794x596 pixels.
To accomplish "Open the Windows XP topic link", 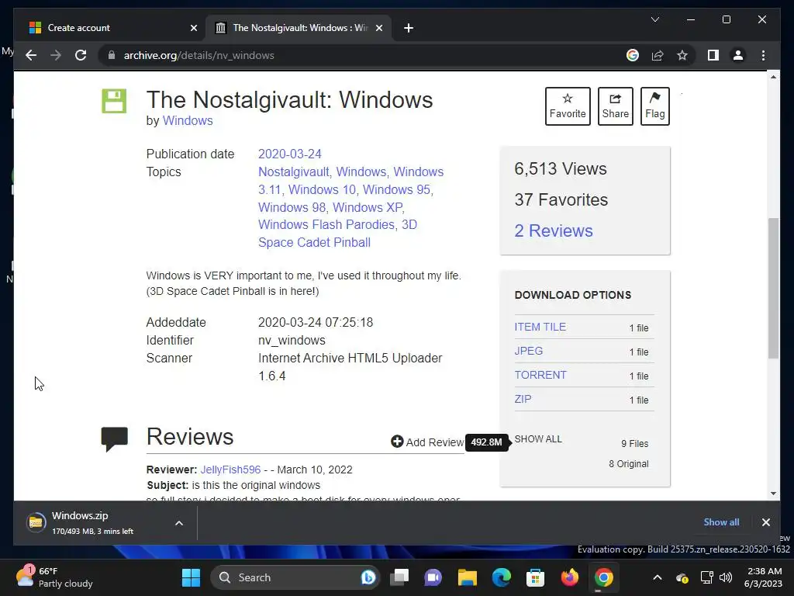I will coord(367,207).
